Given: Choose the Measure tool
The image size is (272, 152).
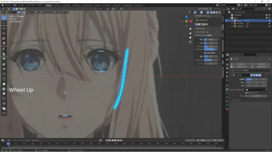Looking at the screenshot, I should (4, 54).
